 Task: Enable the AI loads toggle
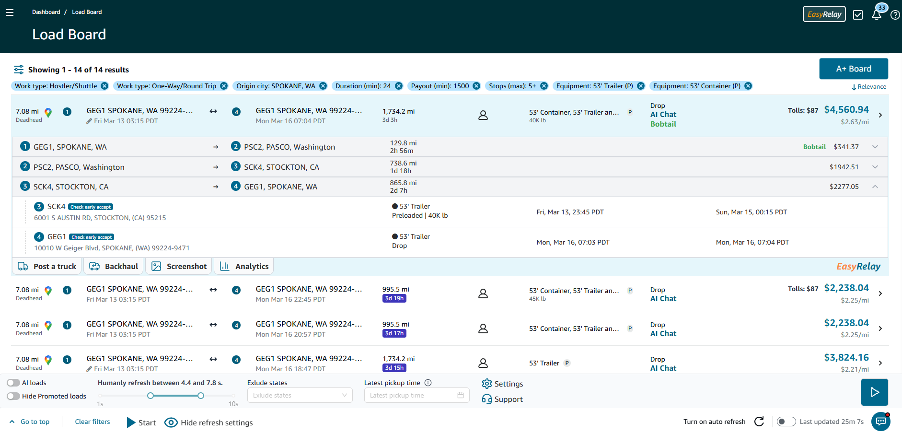point(13,383)
